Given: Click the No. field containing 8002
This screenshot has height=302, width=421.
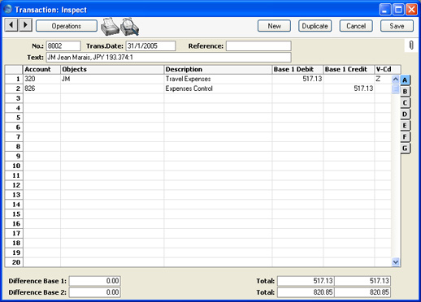Looking at the screenshot, I should point(63,46).
